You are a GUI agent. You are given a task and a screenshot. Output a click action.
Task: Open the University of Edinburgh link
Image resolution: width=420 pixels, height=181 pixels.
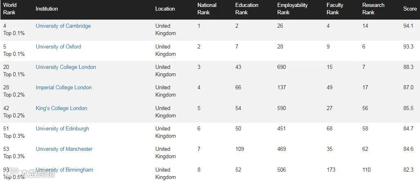[x=62, y=129]
